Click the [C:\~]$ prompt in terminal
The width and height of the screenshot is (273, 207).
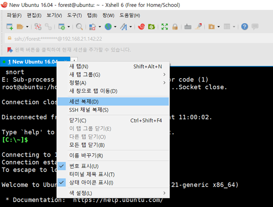15,140
